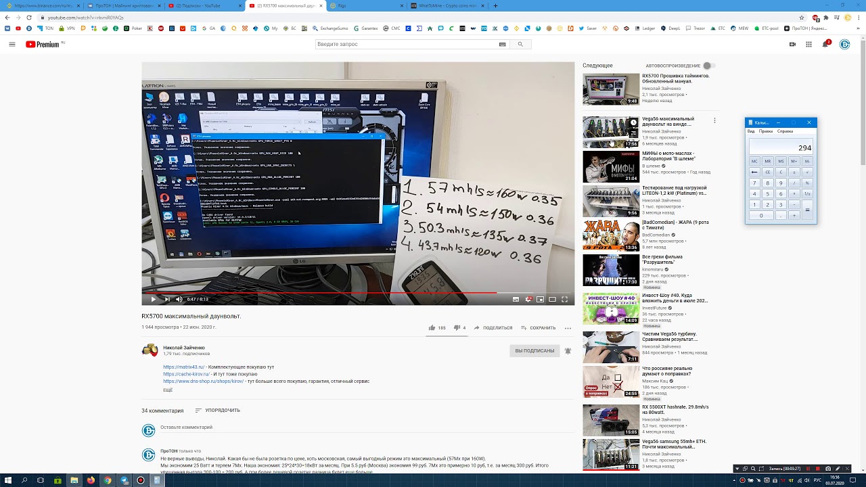Open the Николай Зайченко channel avatar
Viewport: 866px width, 487px height.
click(x=150, y=350)
